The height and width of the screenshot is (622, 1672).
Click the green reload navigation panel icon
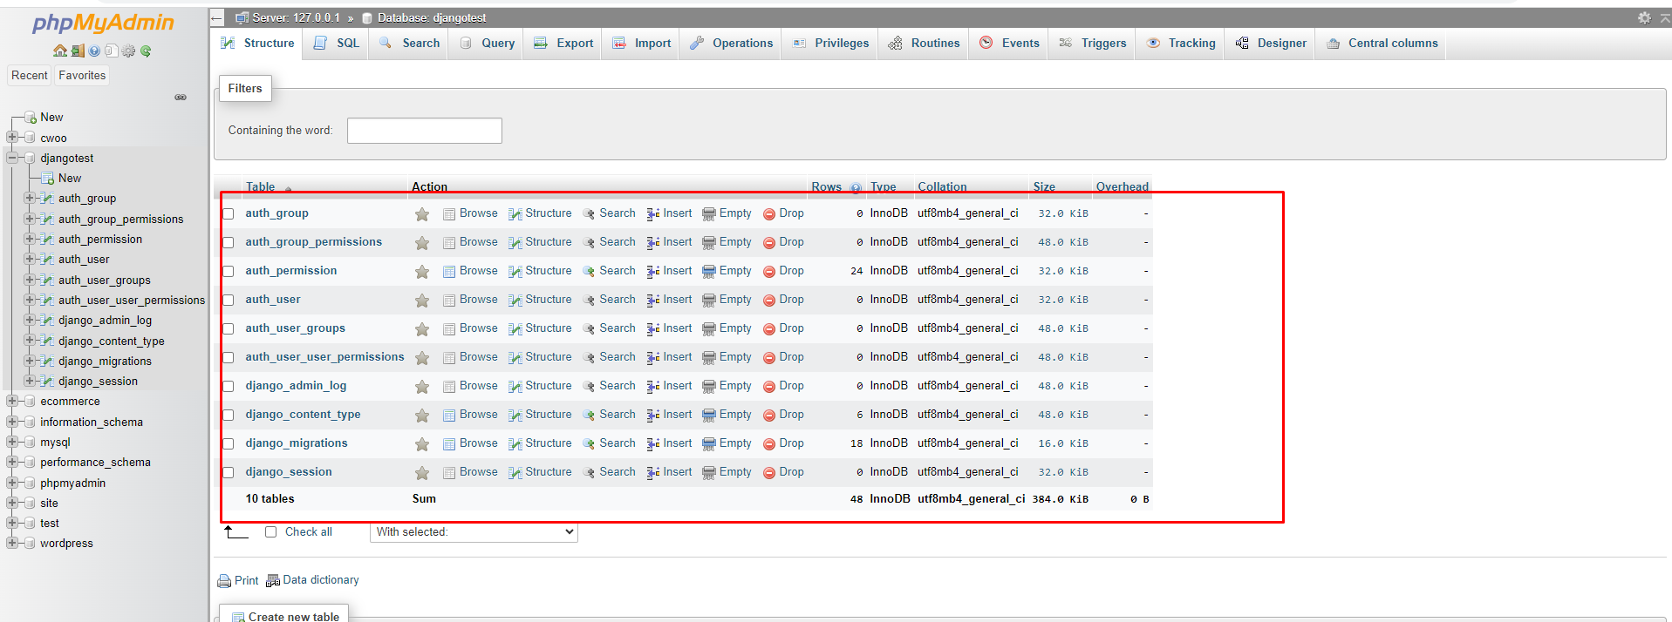tap(146, 51)
